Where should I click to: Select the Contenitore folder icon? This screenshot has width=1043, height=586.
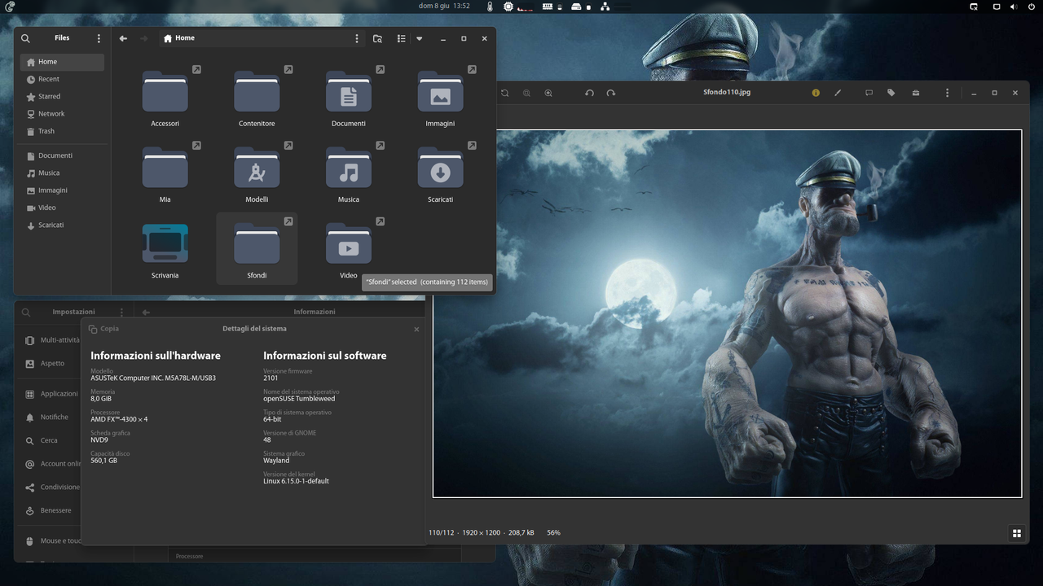coord(257,91)
